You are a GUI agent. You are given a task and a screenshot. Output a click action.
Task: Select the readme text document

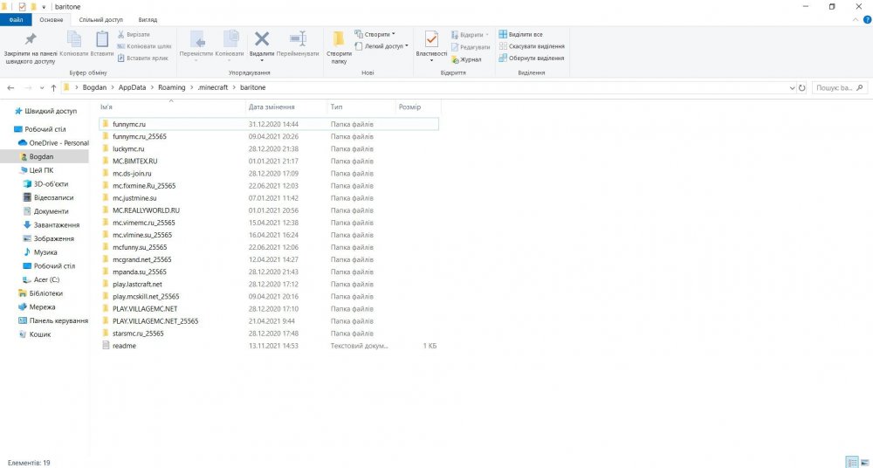coord(269,346)
